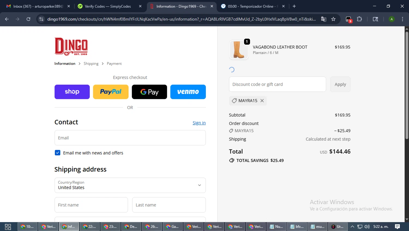
Task: Focus the Last name field
Action: point(169,205)
